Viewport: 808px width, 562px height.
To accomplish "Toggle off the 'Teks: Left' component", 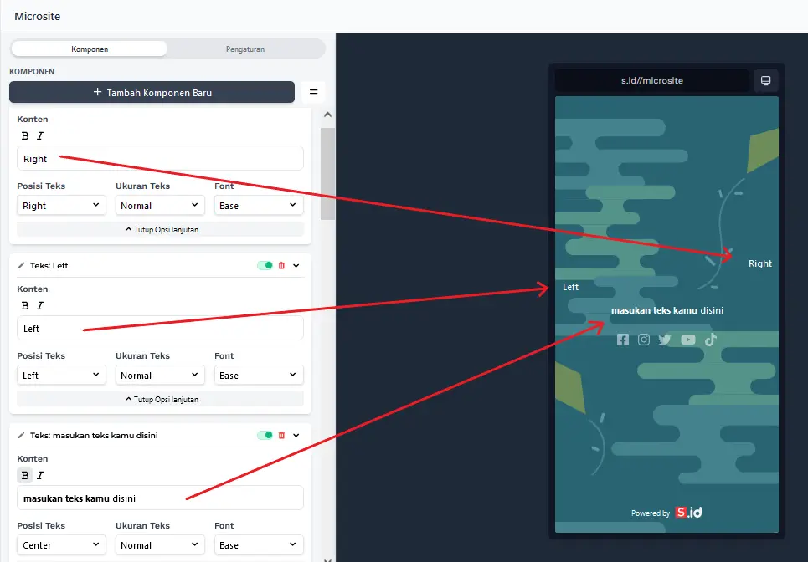I will (x=265, y=266).
